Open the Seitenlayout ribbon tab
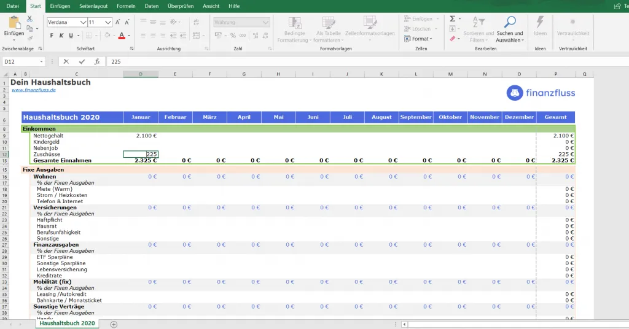 coord(93,6)
